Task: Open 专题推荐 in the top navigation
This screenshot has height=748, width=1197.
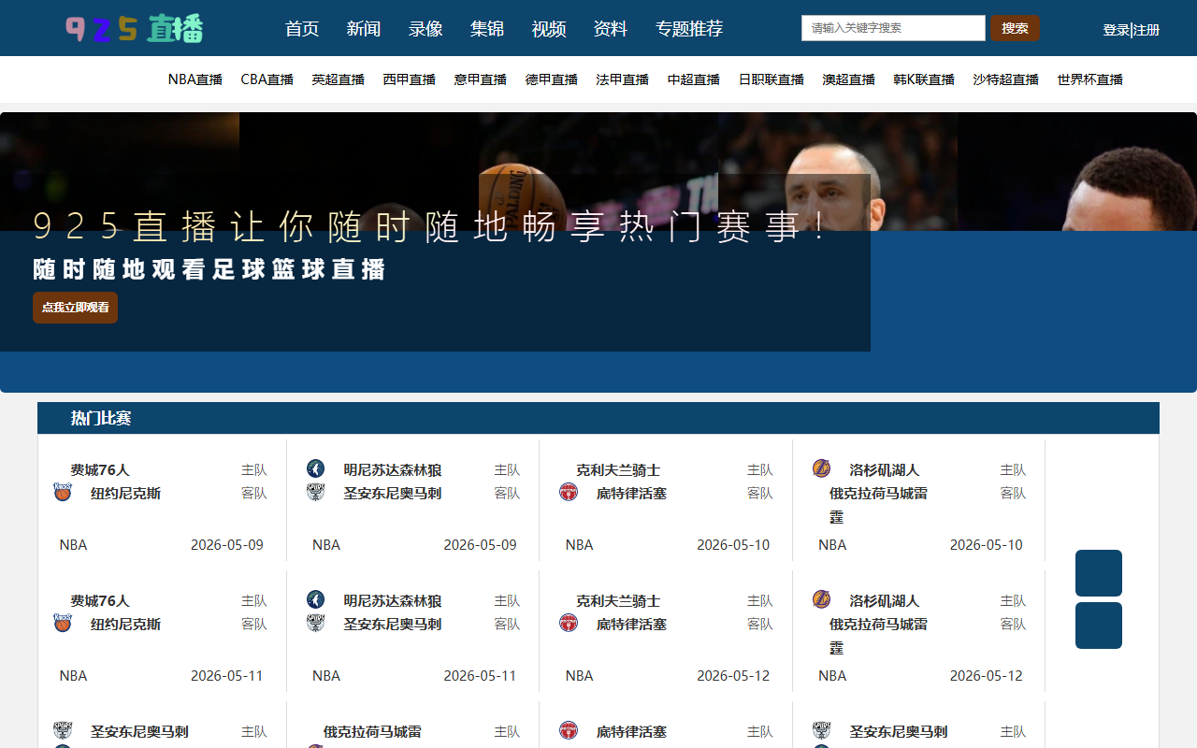Action: (x=689, y=29)
